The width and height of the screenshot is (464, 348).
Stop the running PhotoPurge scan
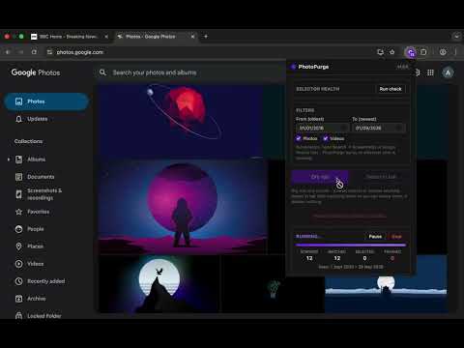[396, 237]
